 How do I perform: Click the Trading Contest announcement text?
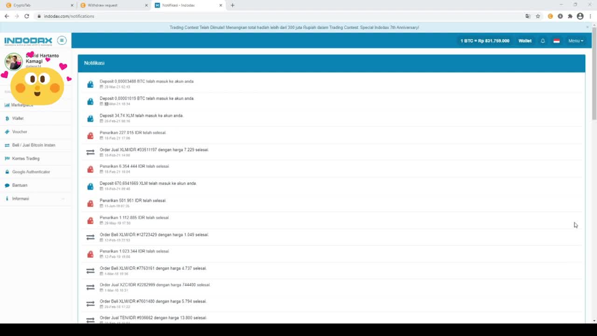click(x=294, y=28)
